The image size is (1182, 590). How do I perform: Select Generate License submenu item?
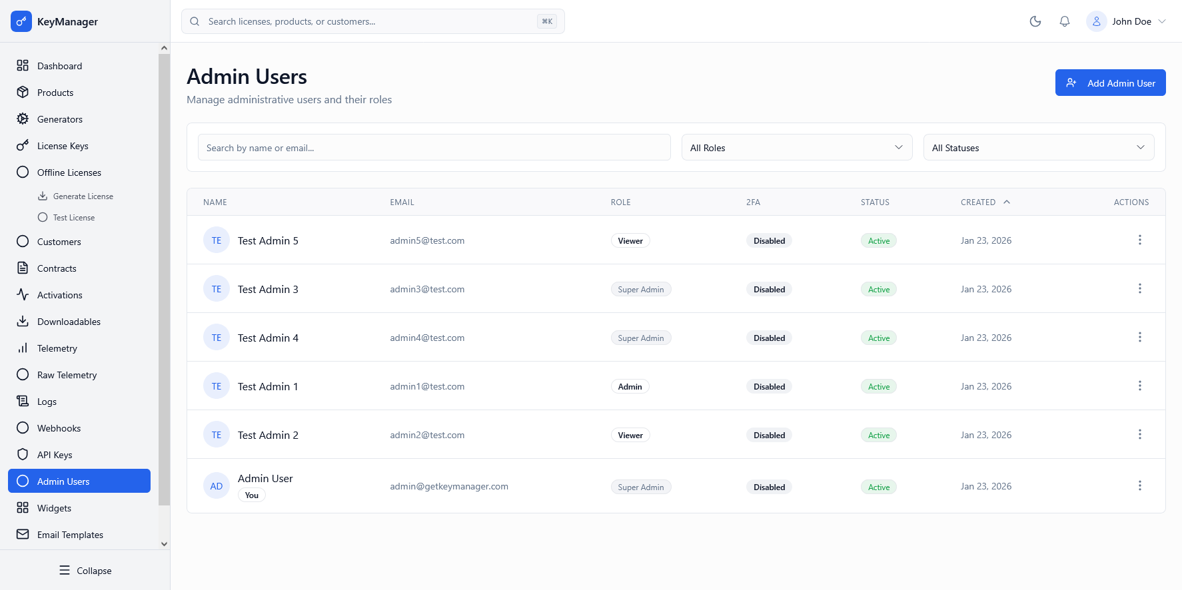[83, 196]
